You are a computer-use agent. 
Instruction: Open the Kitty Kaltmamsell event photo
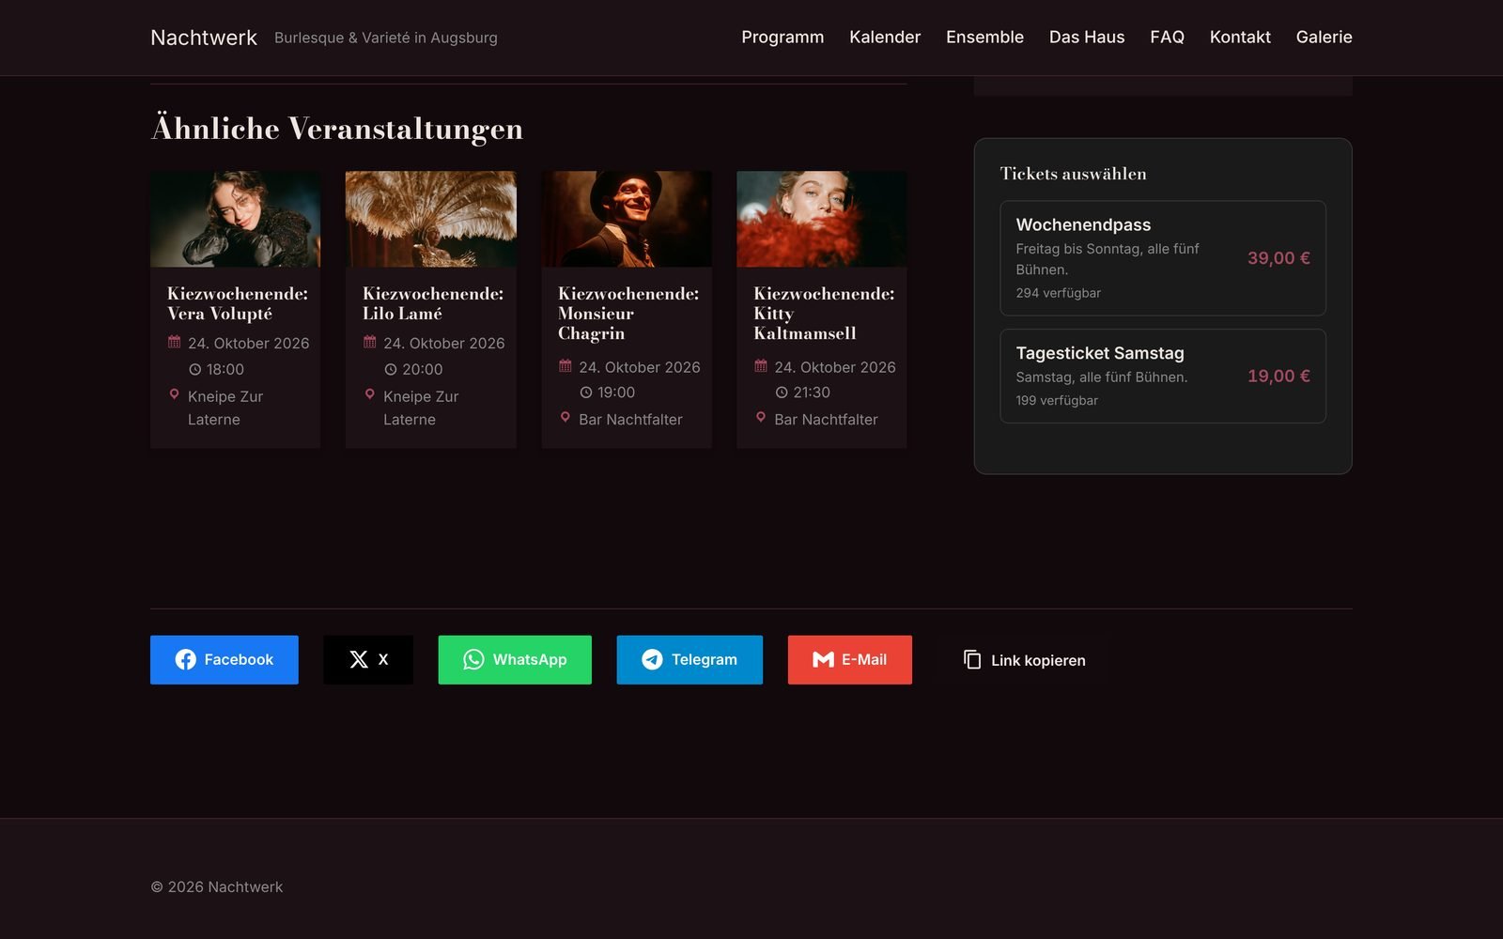(x=822, y=219)
